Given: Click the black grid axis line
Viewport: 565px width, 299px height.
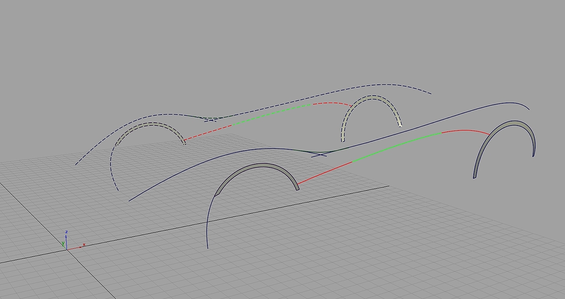Looking at the screenshot, I should pyautogui.click(x=194, y=225).
